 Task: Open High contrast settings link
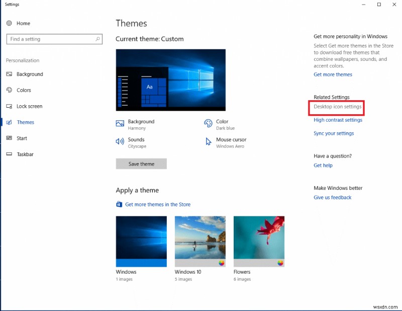338,120
